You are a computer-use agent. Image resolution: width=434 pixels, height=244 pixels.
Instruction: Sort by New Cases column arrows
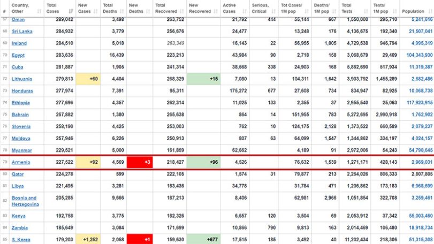[x=96, y=11]
